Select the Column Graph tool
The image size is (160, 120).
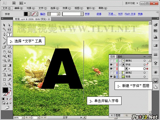(9, 74)
